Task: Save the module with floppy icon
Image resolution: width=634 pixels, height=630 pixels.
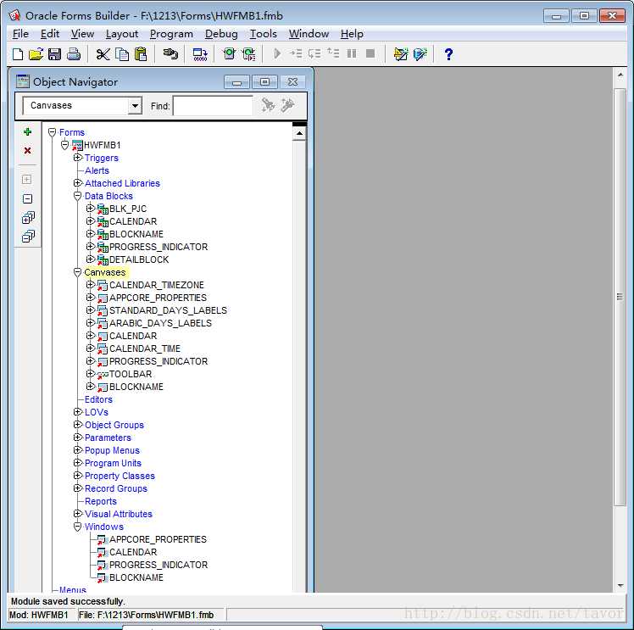Action: click(x=54, y=53)
